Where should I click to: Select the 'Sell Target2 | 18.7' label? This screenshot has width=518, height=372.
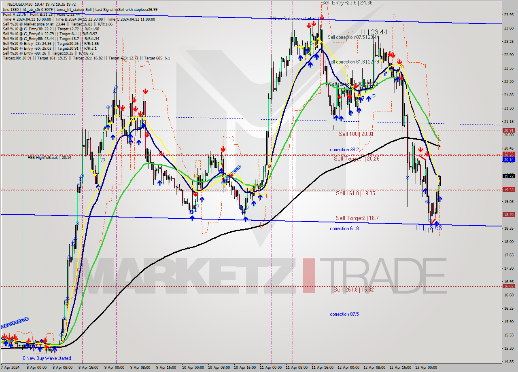point(357,218)
